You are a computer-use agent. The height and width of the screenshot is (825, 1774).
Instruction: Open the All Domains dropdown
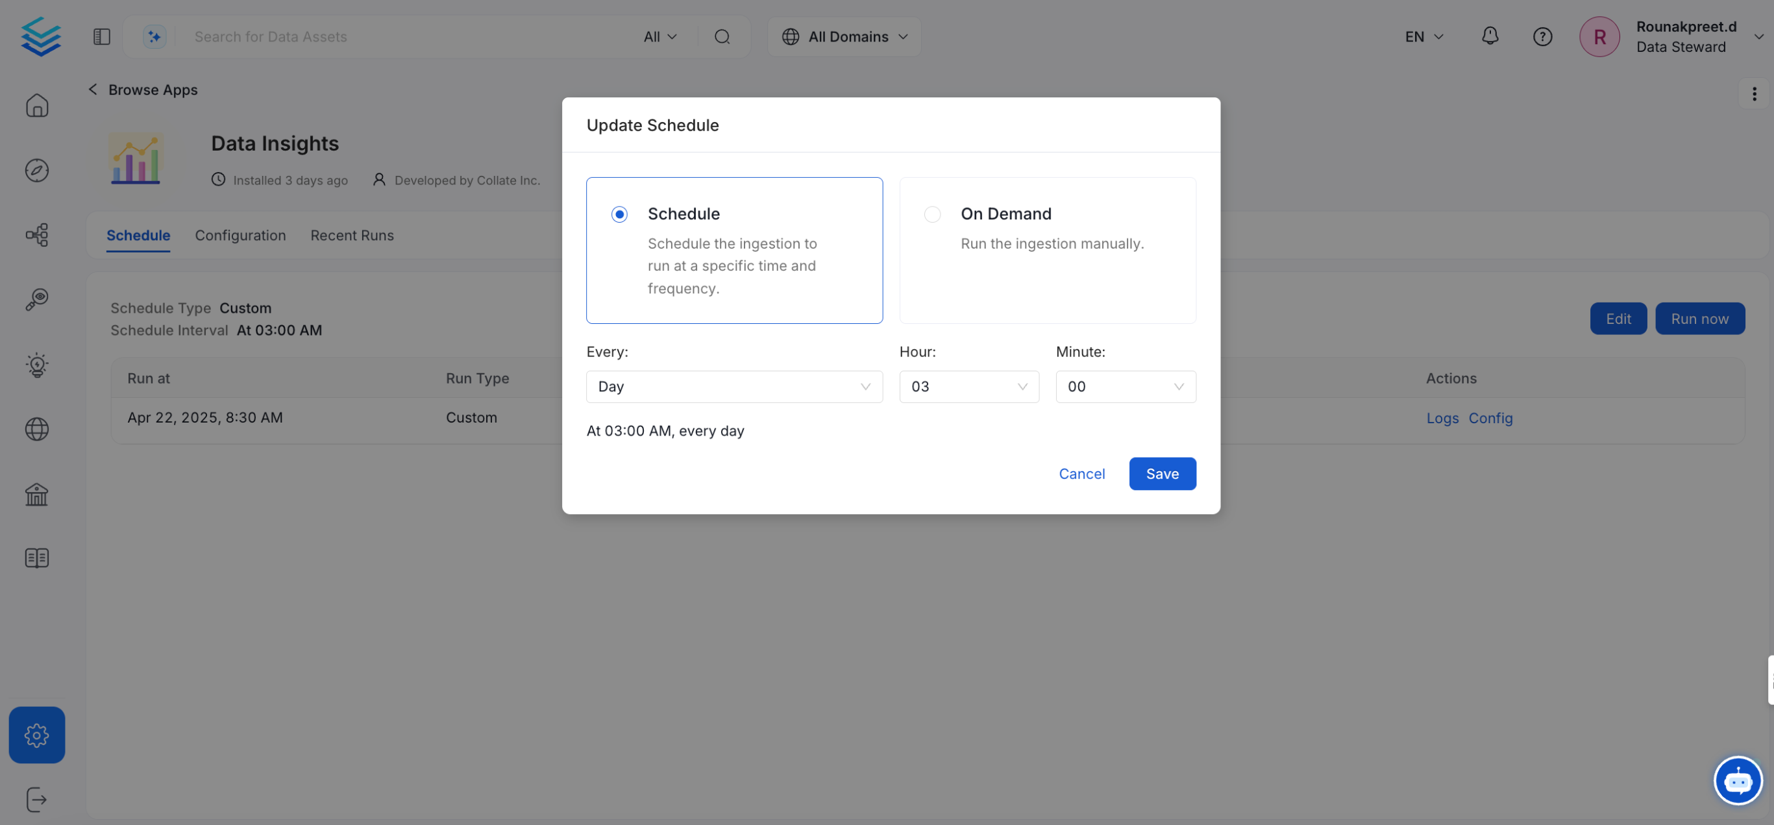point(844,36)
